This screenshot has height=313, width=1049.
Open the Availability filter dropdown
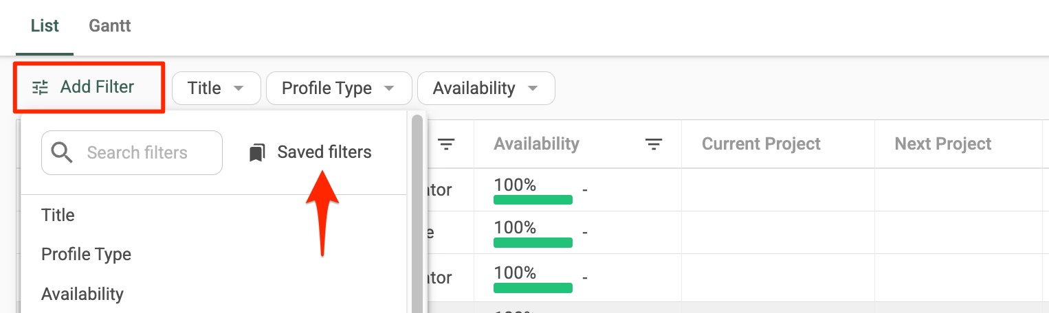click(486, 89)
